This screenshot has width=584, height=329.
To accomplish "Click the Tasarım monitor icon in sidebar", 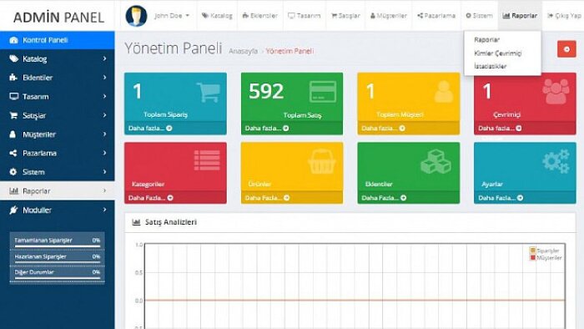I will point(13,97).
